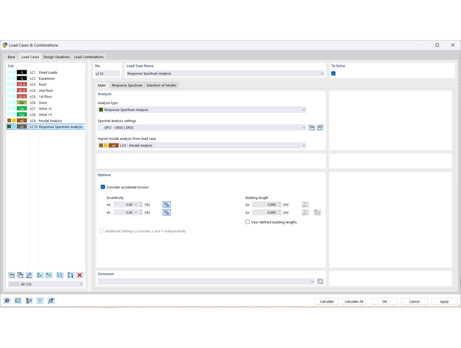Open the All (10) filter dropdown
The width and height of the screenshot is (461, 348).
81,284
